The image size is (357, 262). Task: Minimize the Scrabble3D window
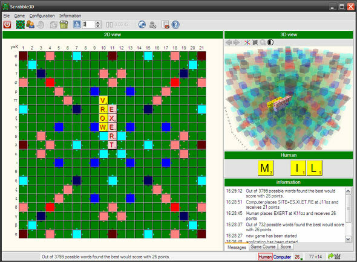click(x=332, y=7)
